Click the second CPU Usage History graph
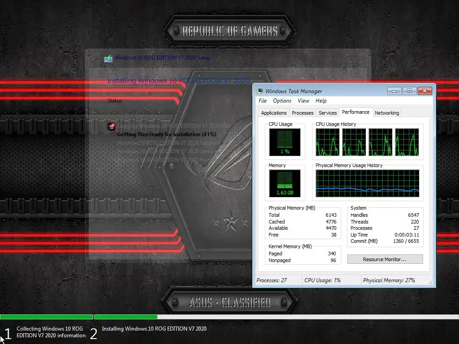 coord(354,142)
